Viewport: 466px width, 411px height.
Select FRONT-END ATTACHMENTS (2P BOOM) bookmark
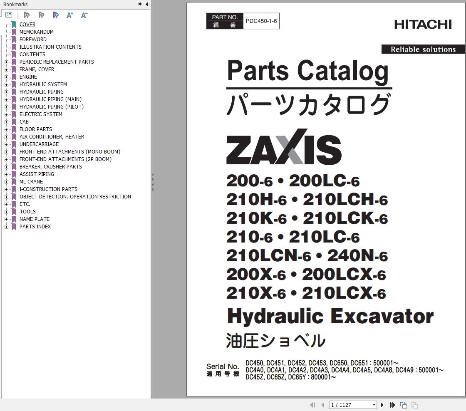point(66,159)
